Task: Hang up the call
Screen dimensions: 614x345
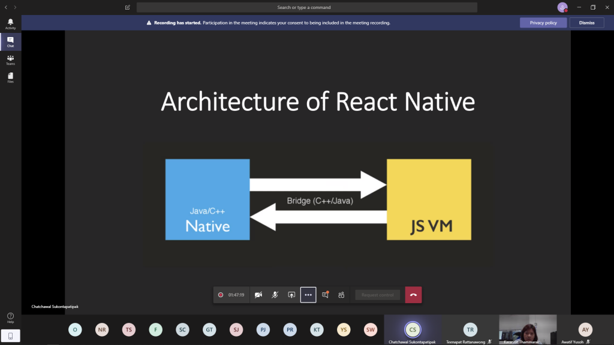Action: (413, 295)
